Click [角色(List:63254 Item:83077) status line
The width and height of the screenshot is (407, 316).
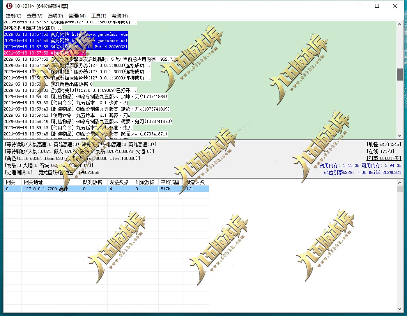73,158
